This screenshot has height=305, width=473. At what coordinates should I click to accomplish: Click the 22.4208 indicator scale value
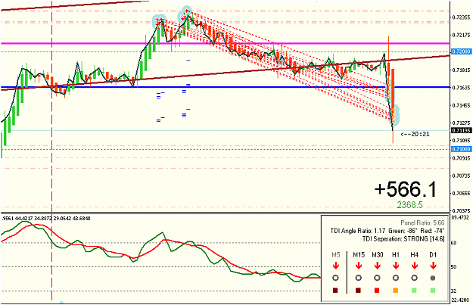[461, 300]
